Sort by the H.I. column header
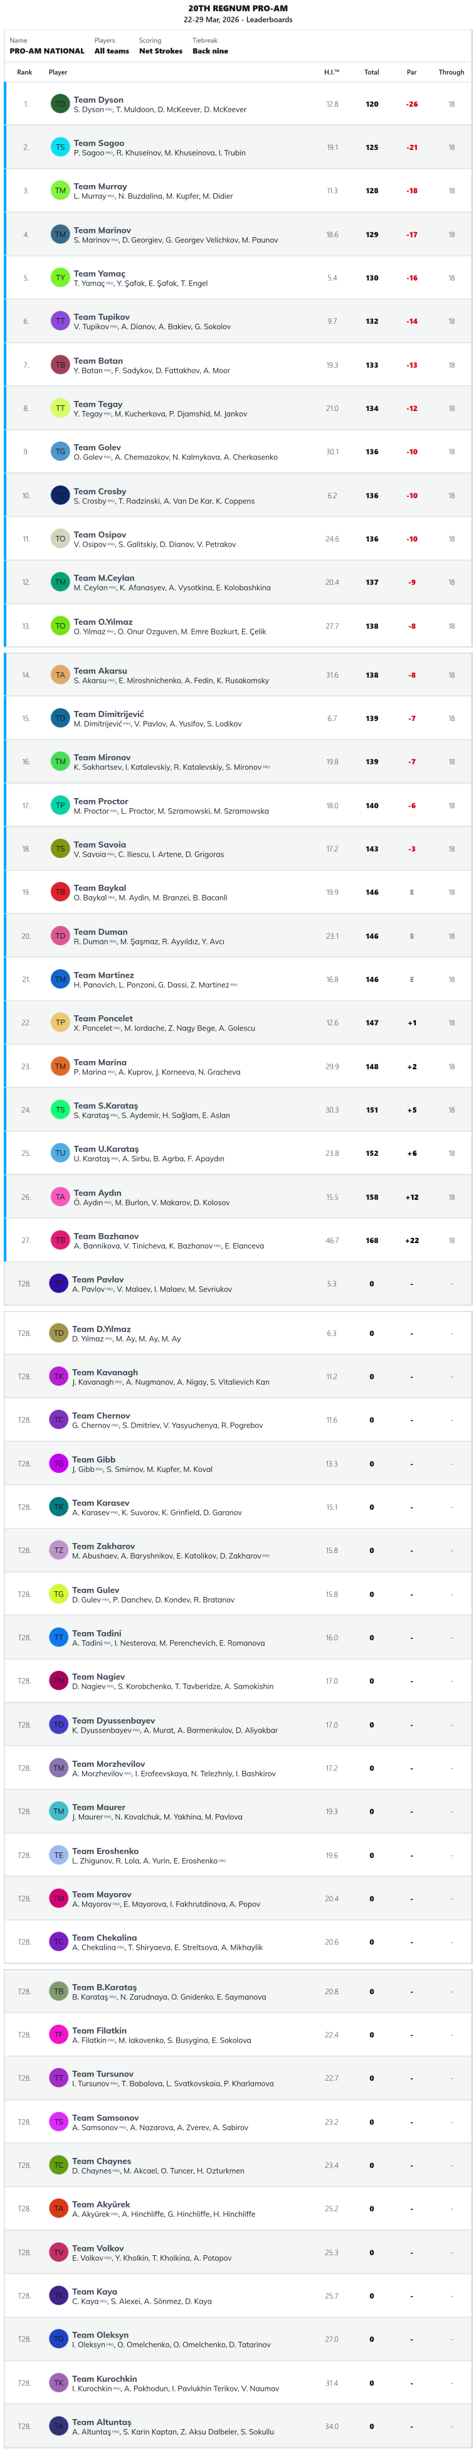The width and height of the screenshot is (474, 2451). click(330, 72)
